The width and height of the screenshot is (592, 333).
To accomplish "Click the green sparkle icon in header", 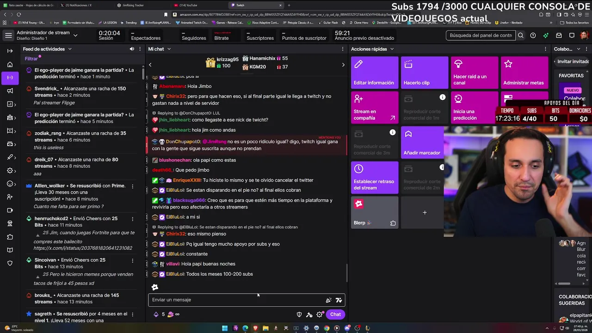I will point(546,36).
